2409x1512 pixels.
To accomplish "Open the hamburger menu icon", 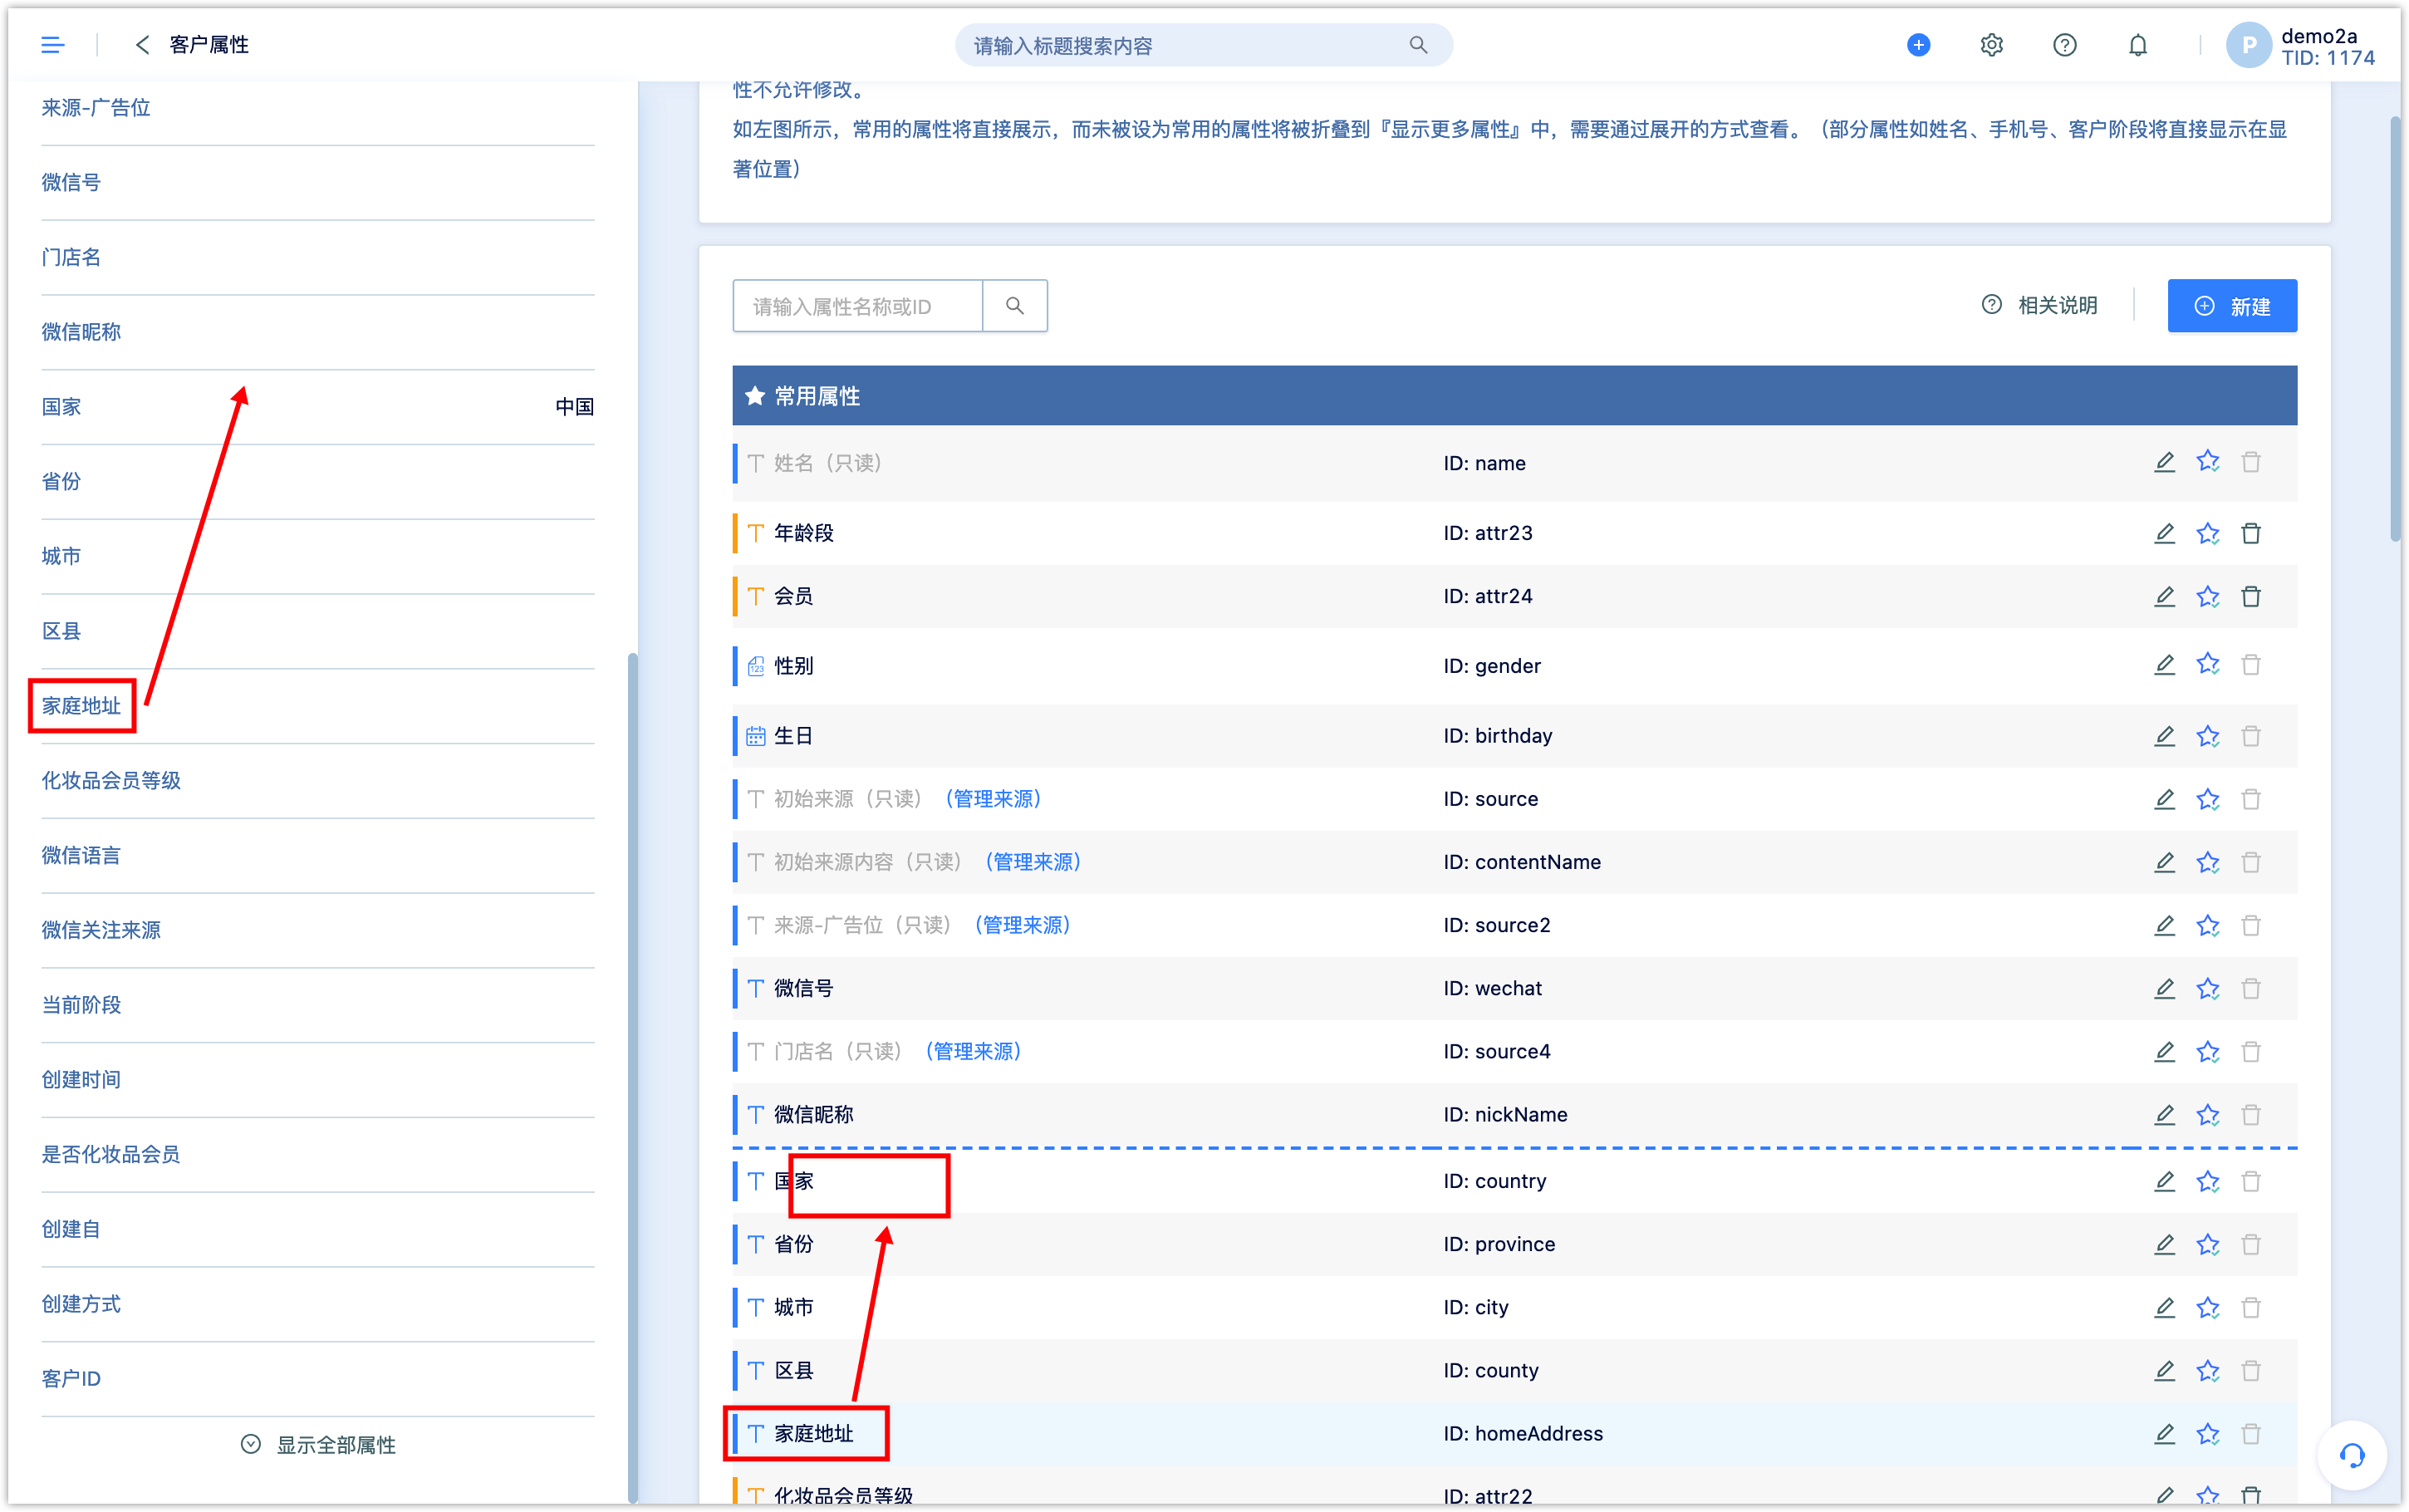I will click(x=53, y=45).
